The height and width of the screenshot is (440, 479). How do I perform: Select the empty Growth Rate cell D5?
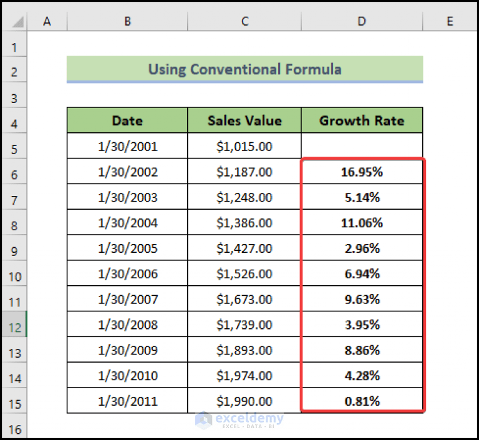pyautogui.click(x=362, y=146)
